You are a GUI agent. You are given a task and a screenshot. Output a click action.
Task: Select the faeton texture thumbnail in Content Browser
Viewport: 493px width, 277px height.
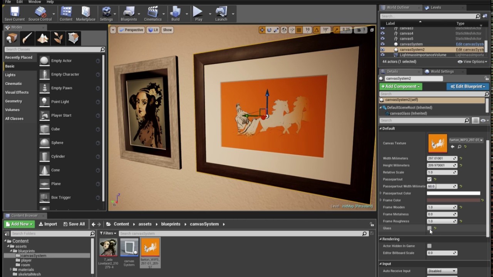[x=150, y=247]
